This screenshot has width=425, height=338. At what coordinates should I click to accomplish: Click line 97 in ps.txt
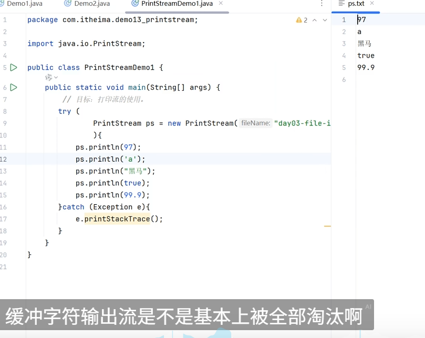361,20
